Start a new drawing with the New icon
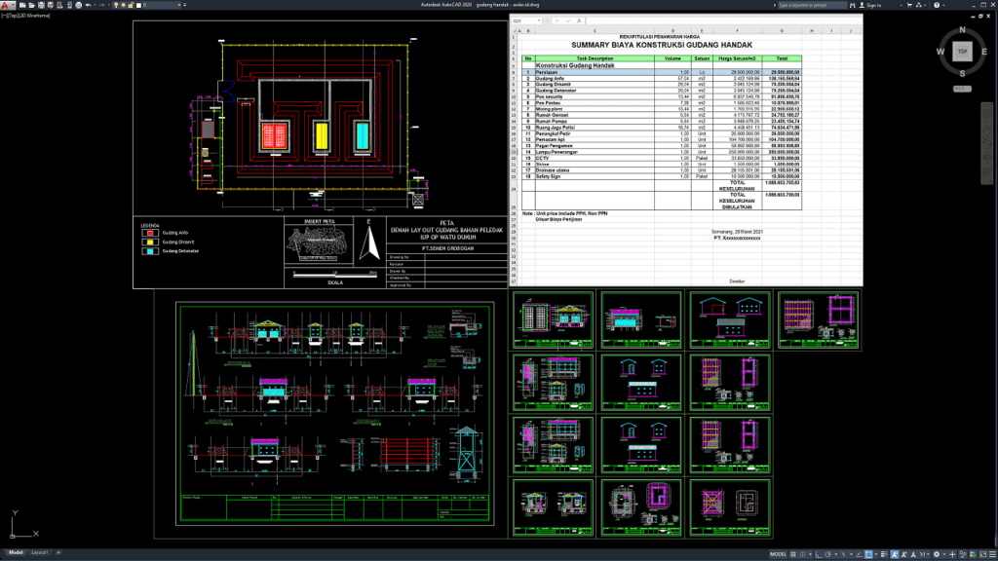This screenshot has height=561, width=998. [x=21, y=4]
